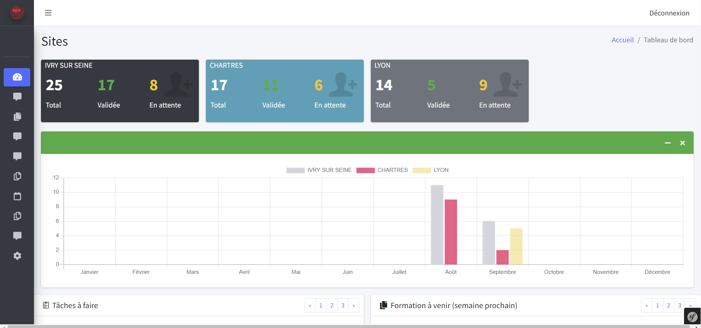
Task: Click the total 25 on IVRY SUR SEINE card
Action: coord(54,85)
